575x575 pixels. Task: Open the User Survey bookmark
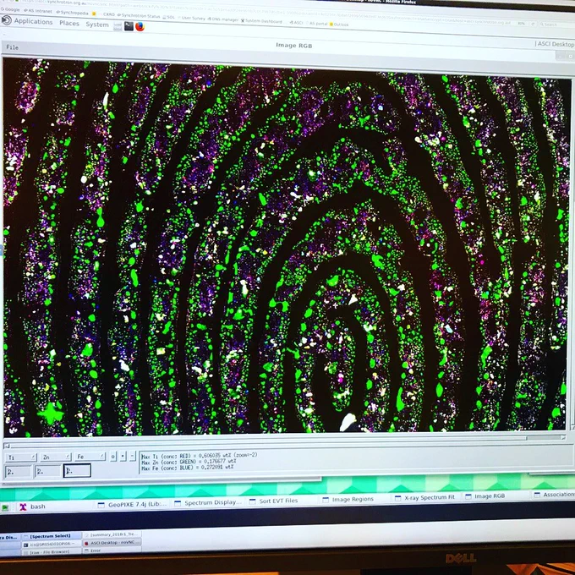(x=193, y=18)
